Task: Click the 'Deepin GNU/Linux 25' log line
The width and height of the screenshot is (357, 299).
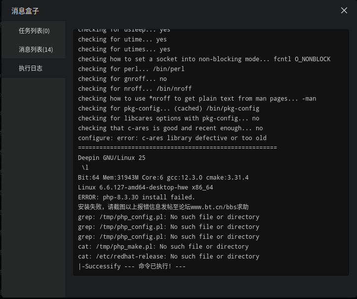Action: click(112, 158)
